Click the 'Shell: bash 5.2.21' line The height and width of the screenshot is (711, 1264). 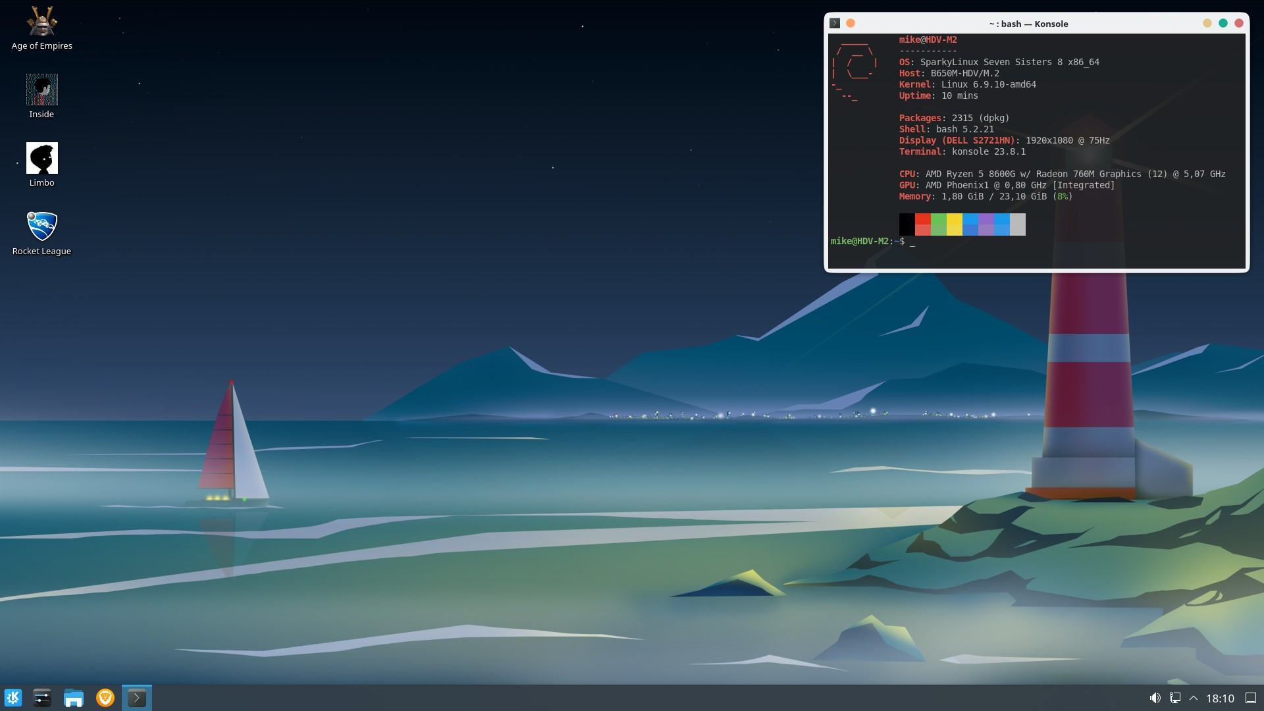[947, 129]
